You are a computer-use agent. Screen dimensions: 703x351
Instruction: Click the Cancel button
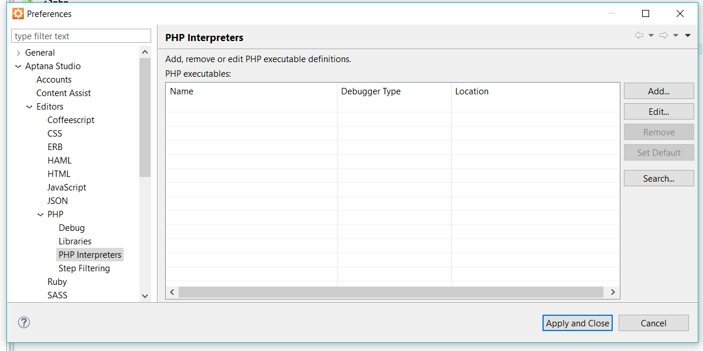pos(654,323)
